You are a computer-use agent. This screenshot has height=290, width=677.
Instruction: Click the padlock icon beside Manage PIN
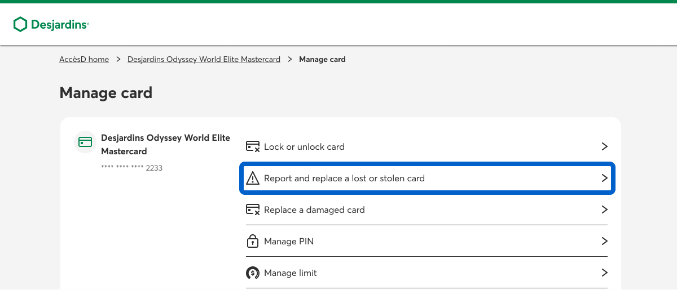click(x=253, y=242)
